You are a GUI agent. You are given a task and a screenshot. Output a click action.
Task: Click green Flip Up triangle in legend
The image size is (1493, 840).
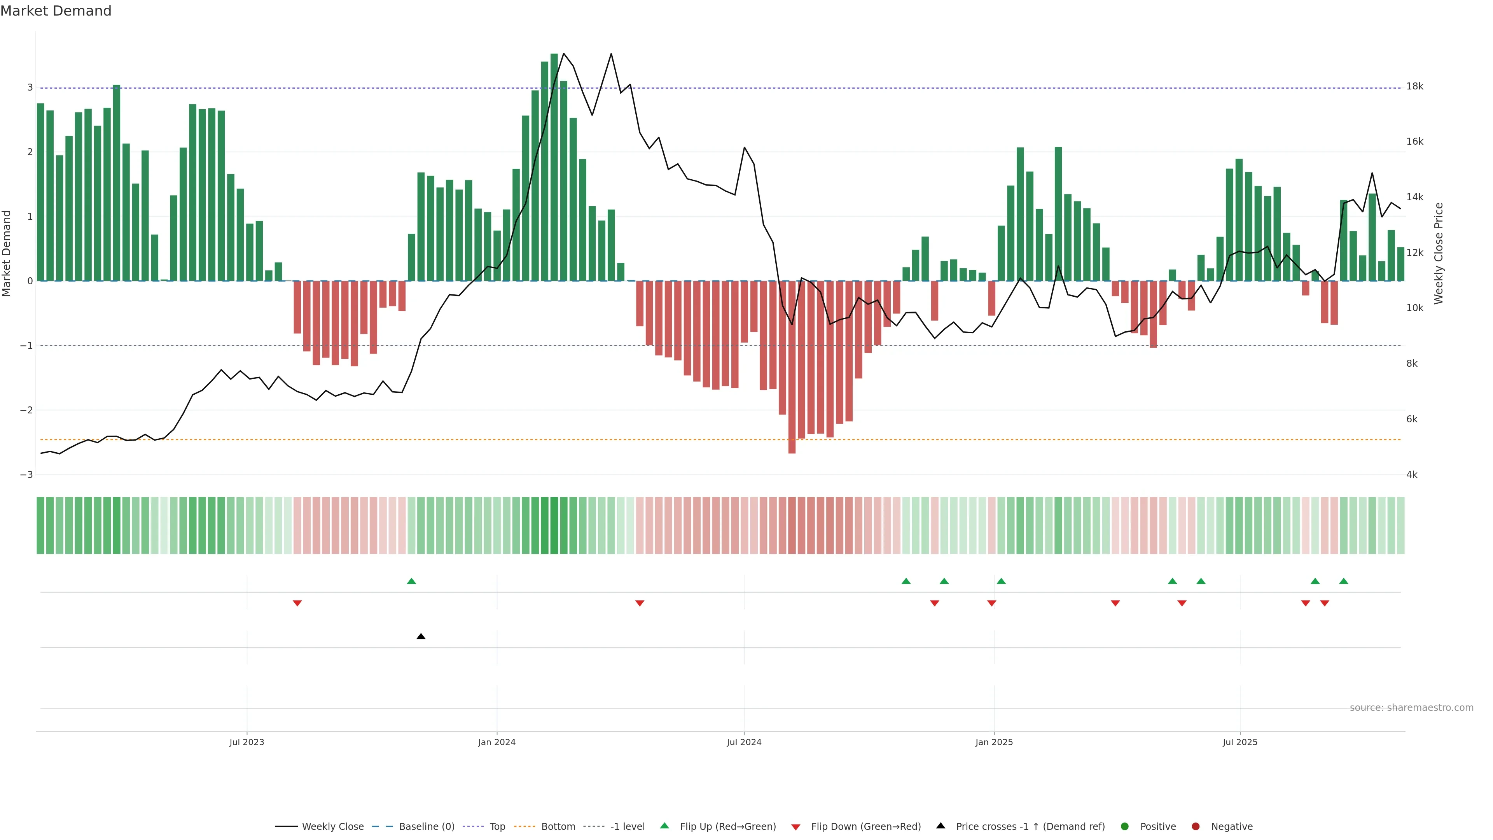665,826
